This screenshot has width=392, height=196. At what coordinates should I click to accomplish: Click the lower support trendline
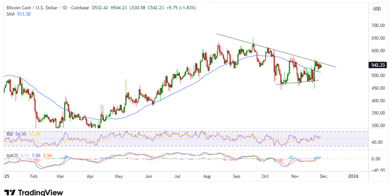294,82
